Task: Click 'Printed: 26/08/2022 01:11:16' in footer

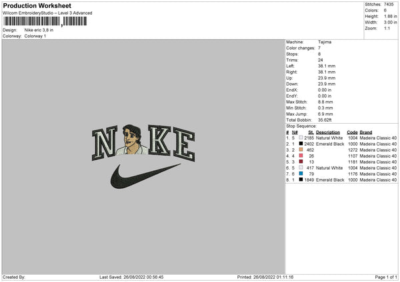Action: coord(265,277)
